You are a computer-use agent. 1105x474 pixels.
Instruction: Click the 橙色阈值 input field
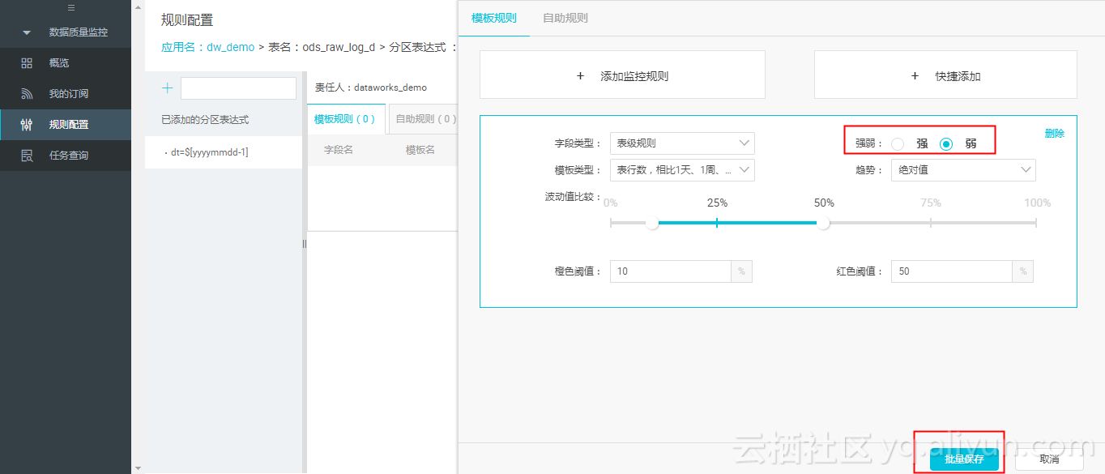(671, 271)
